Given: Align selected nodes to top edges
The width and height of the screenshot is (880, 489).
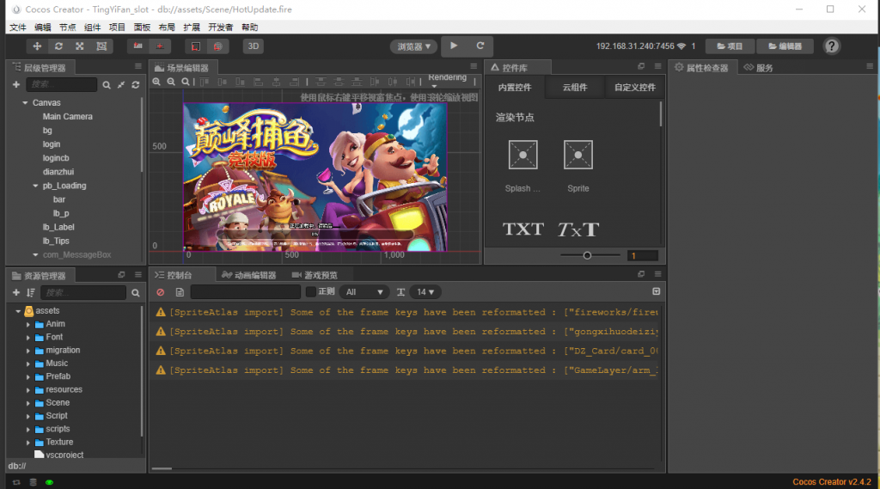Looking at the screenshot, I should [x=205, y=82].
